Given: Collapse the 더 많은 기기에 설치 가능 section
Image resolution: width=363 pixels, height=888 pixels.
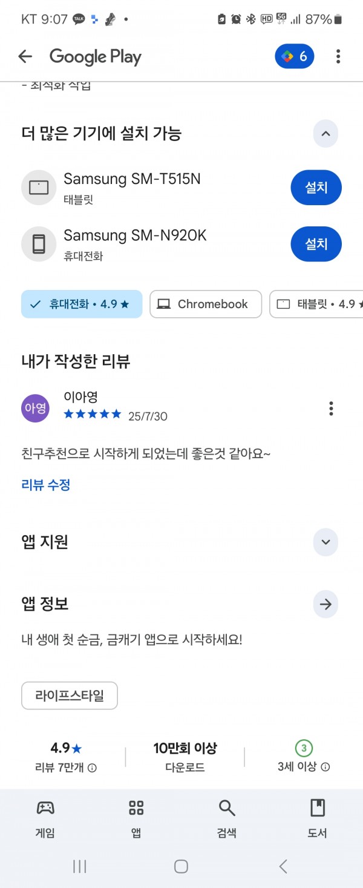Looking at the screenshot, I should click(325, 134).
